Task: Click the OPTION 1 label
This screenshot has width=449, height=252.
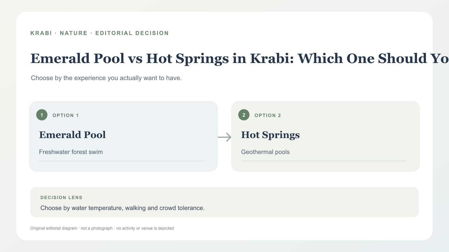Action: pyautogui.click(x=66, y=115)
